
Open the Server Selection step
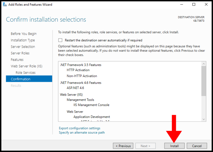(23, 47)
